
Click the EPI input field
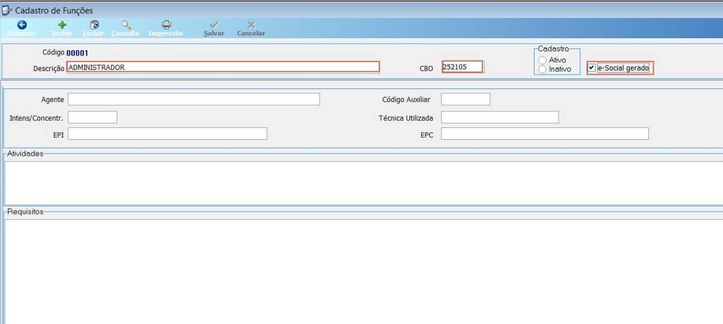(x=168, y=134)
